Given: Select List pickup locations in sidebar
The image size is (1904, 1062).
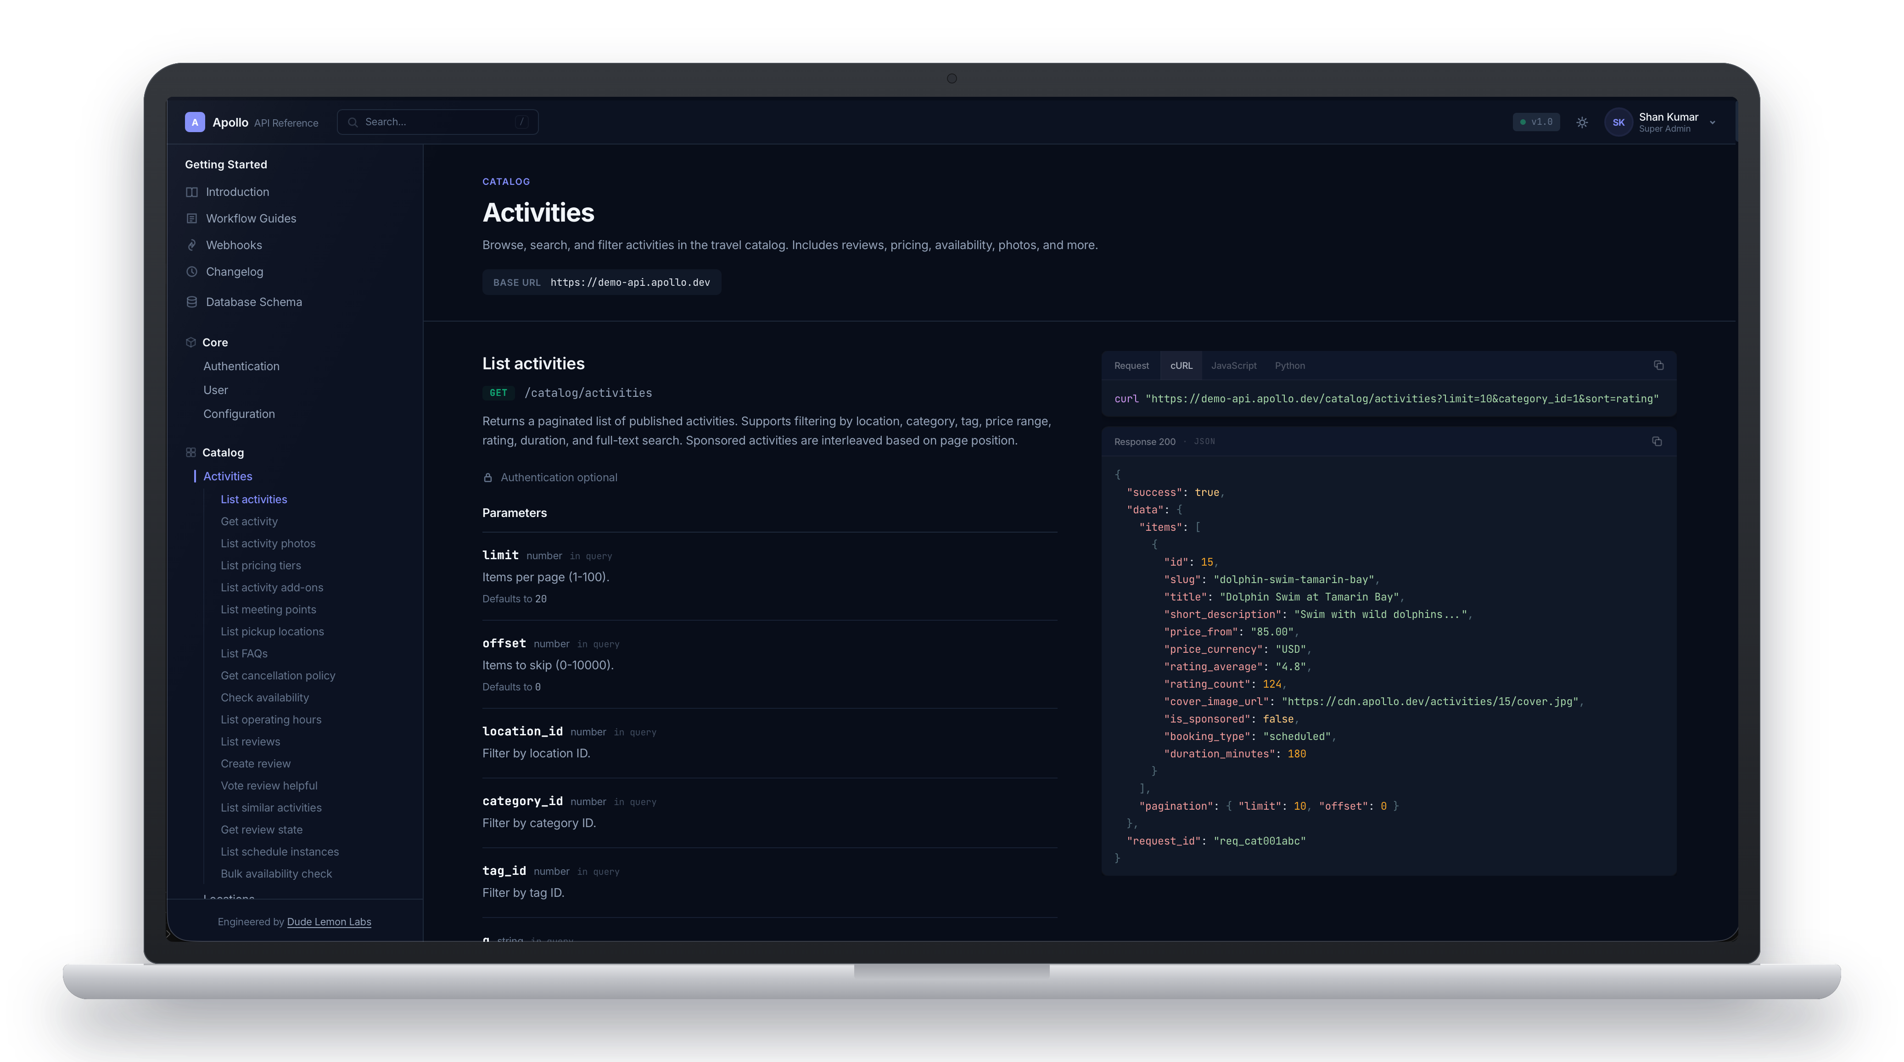Looking at the screenshot, I should [x=272, y=632].
